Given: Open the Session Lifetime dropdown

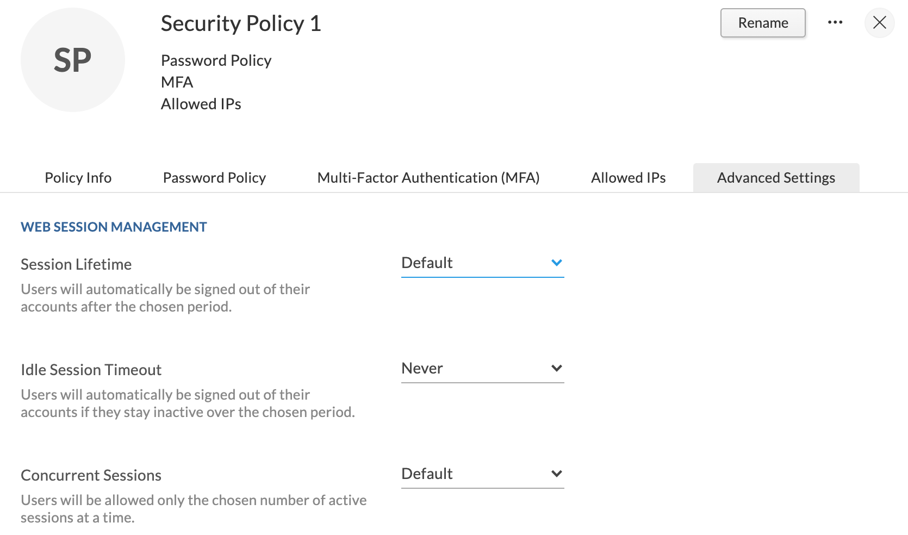Looking at the screenshot, I should [482, 263].
